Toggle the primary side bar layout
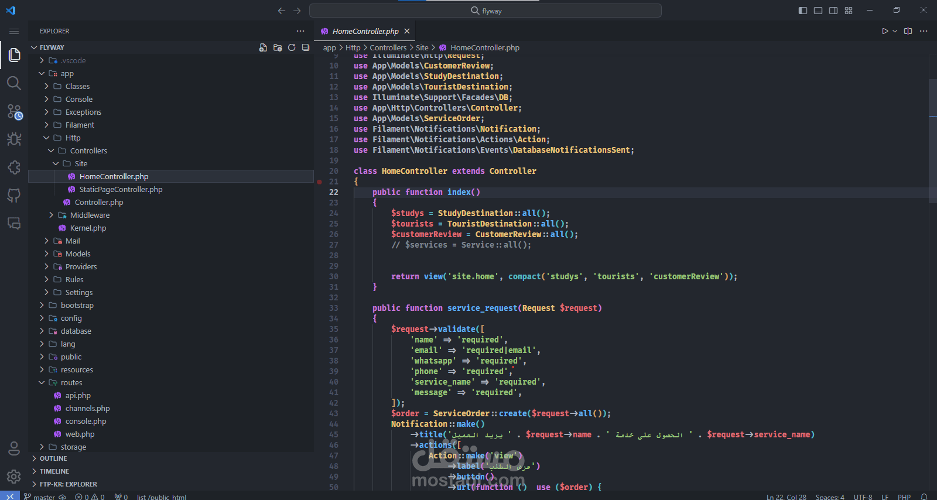 [803, 11]
